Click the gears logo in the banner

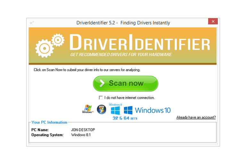tap(50, 45)
